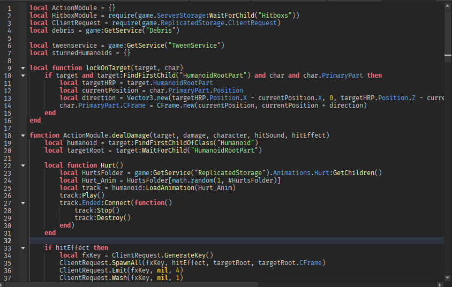The height and width of the screenshot is (287, 452).
Task: Click 'track:Play()' on line 26
Action: point(82,195)
